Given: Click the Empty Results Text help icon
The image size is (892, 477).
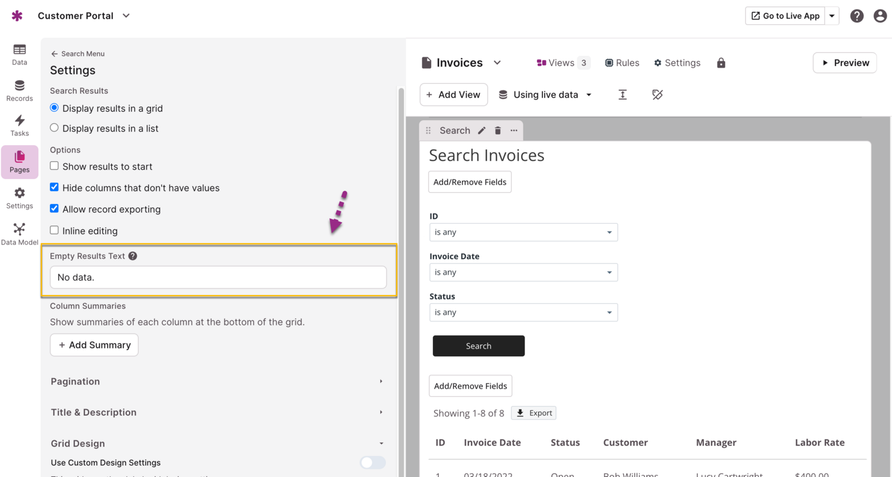Looking at the screenshot, I should 133,256.
